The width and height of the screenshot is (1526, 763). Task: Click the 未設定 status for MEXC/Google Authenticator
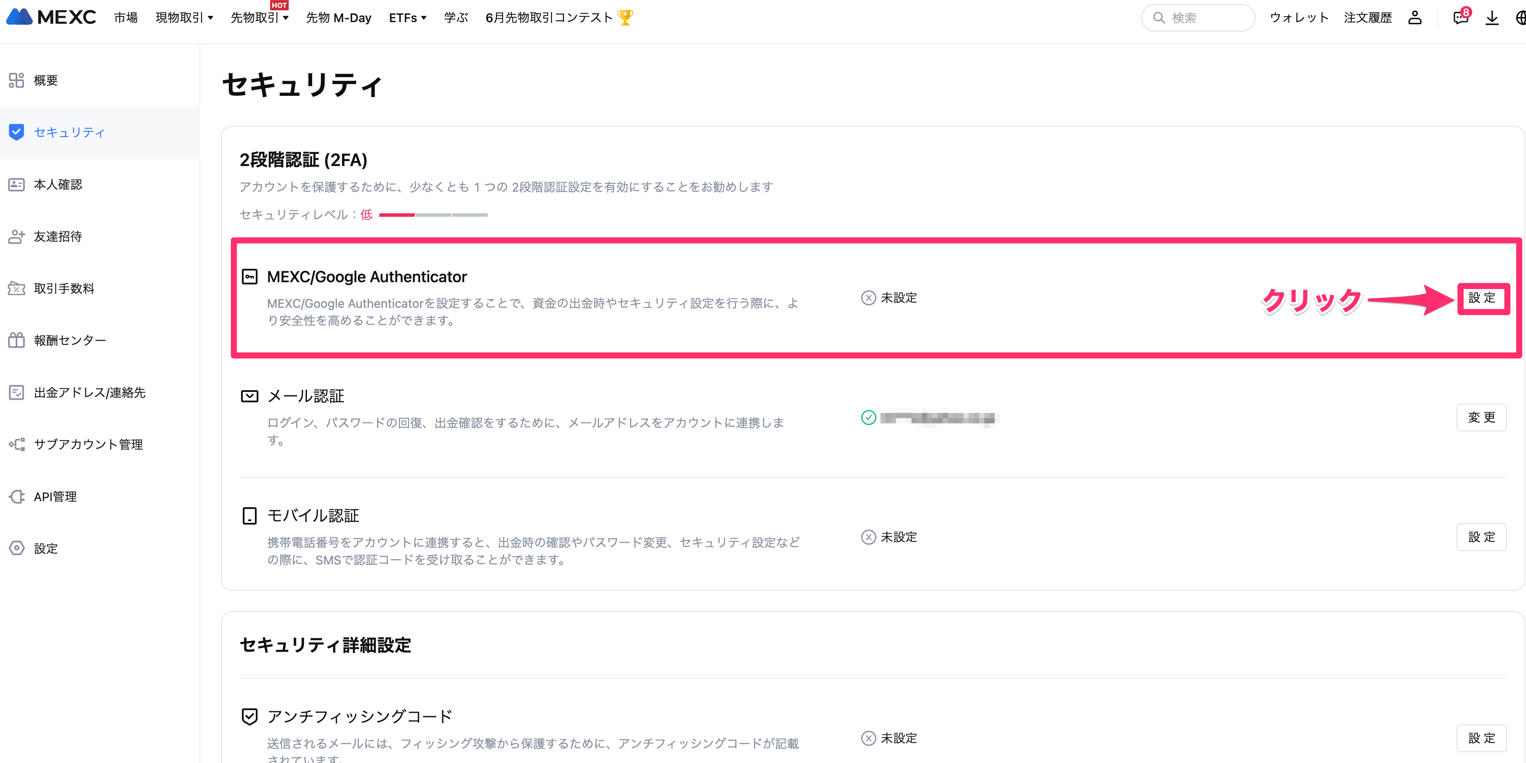pos(889,297)
